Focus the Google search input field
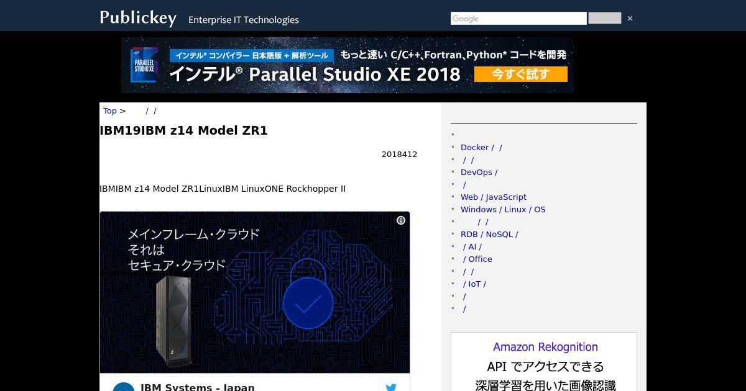The image size is (746, 391). [518, 19]
